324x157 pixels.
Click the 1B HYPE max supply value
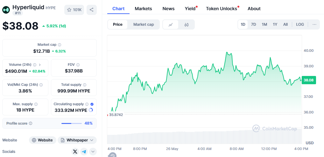tap(25, 110)
